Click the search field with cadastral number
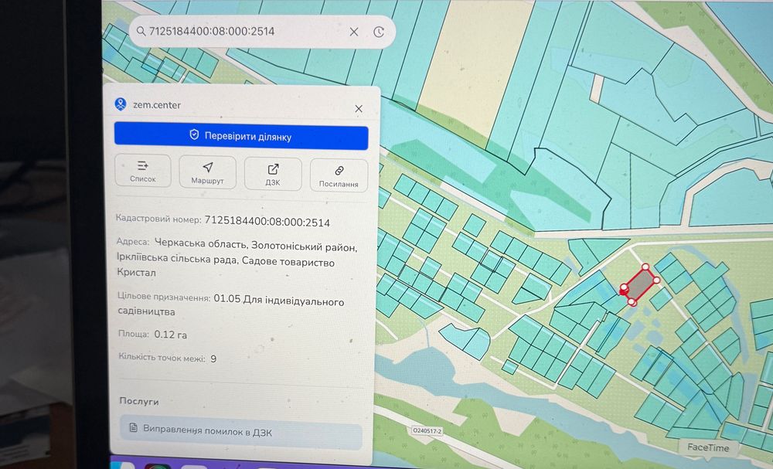Viewport: 773px width, 469px height. [262, 32]
